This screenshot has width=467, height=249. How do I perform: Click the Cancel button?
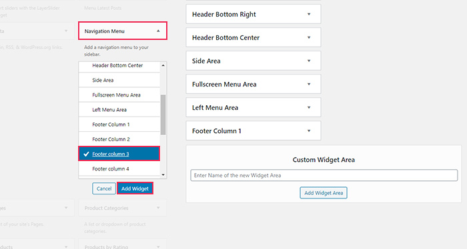[x=104, y=188]
